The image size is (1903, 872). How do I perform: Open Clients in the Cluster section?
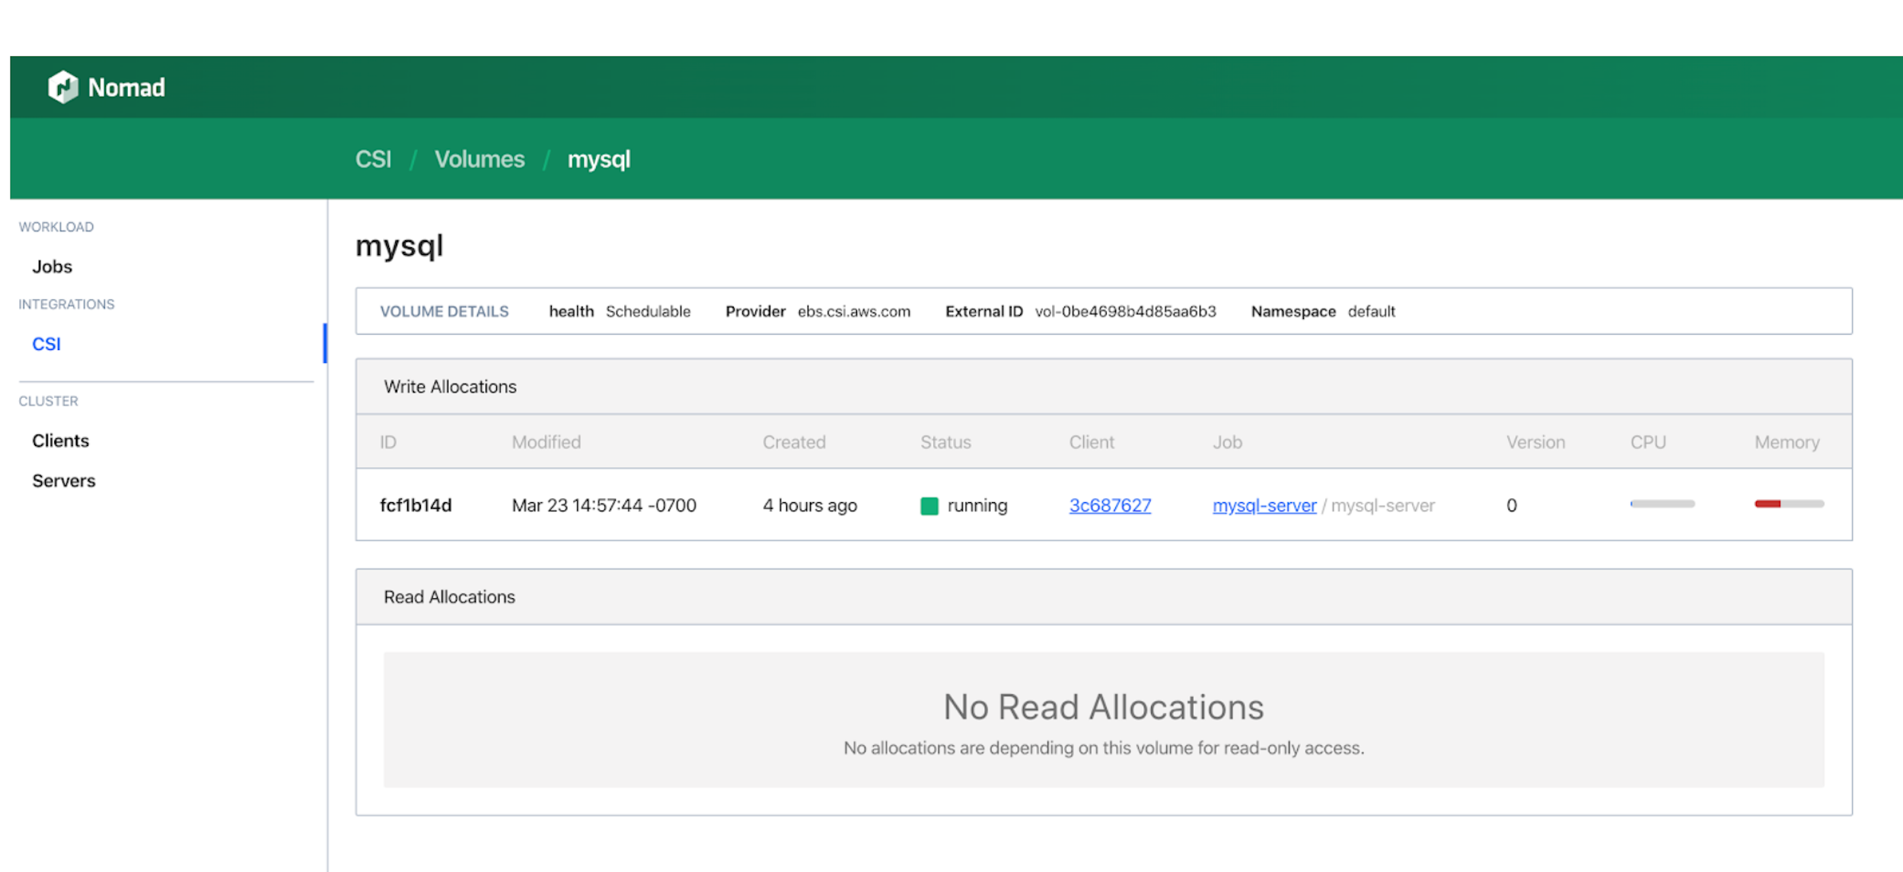tap(59, 440)
